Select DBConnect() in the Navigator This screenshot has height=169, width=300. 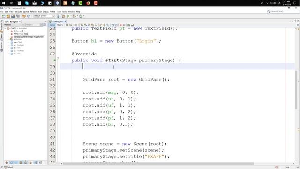click(x=18, y=31)
